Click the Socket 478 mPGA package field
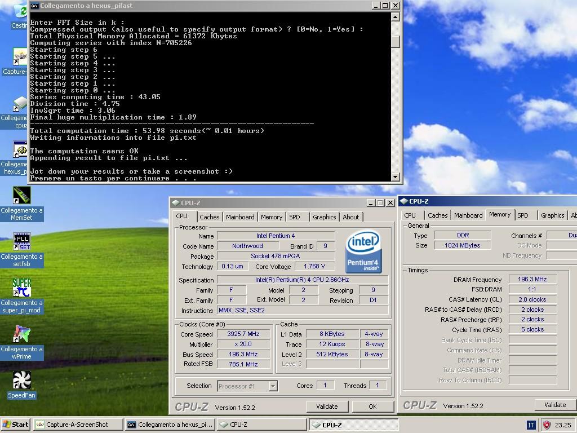 (x=276, y=256)
